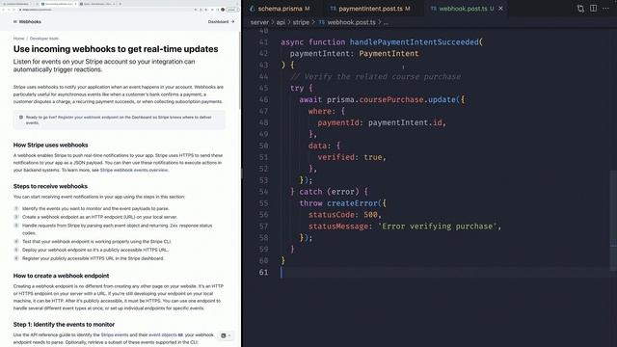This screenshot has height=347, width=617.
Task: Click 'Steps to receive webhooks' heading
Action: click(x=50, y=186)
